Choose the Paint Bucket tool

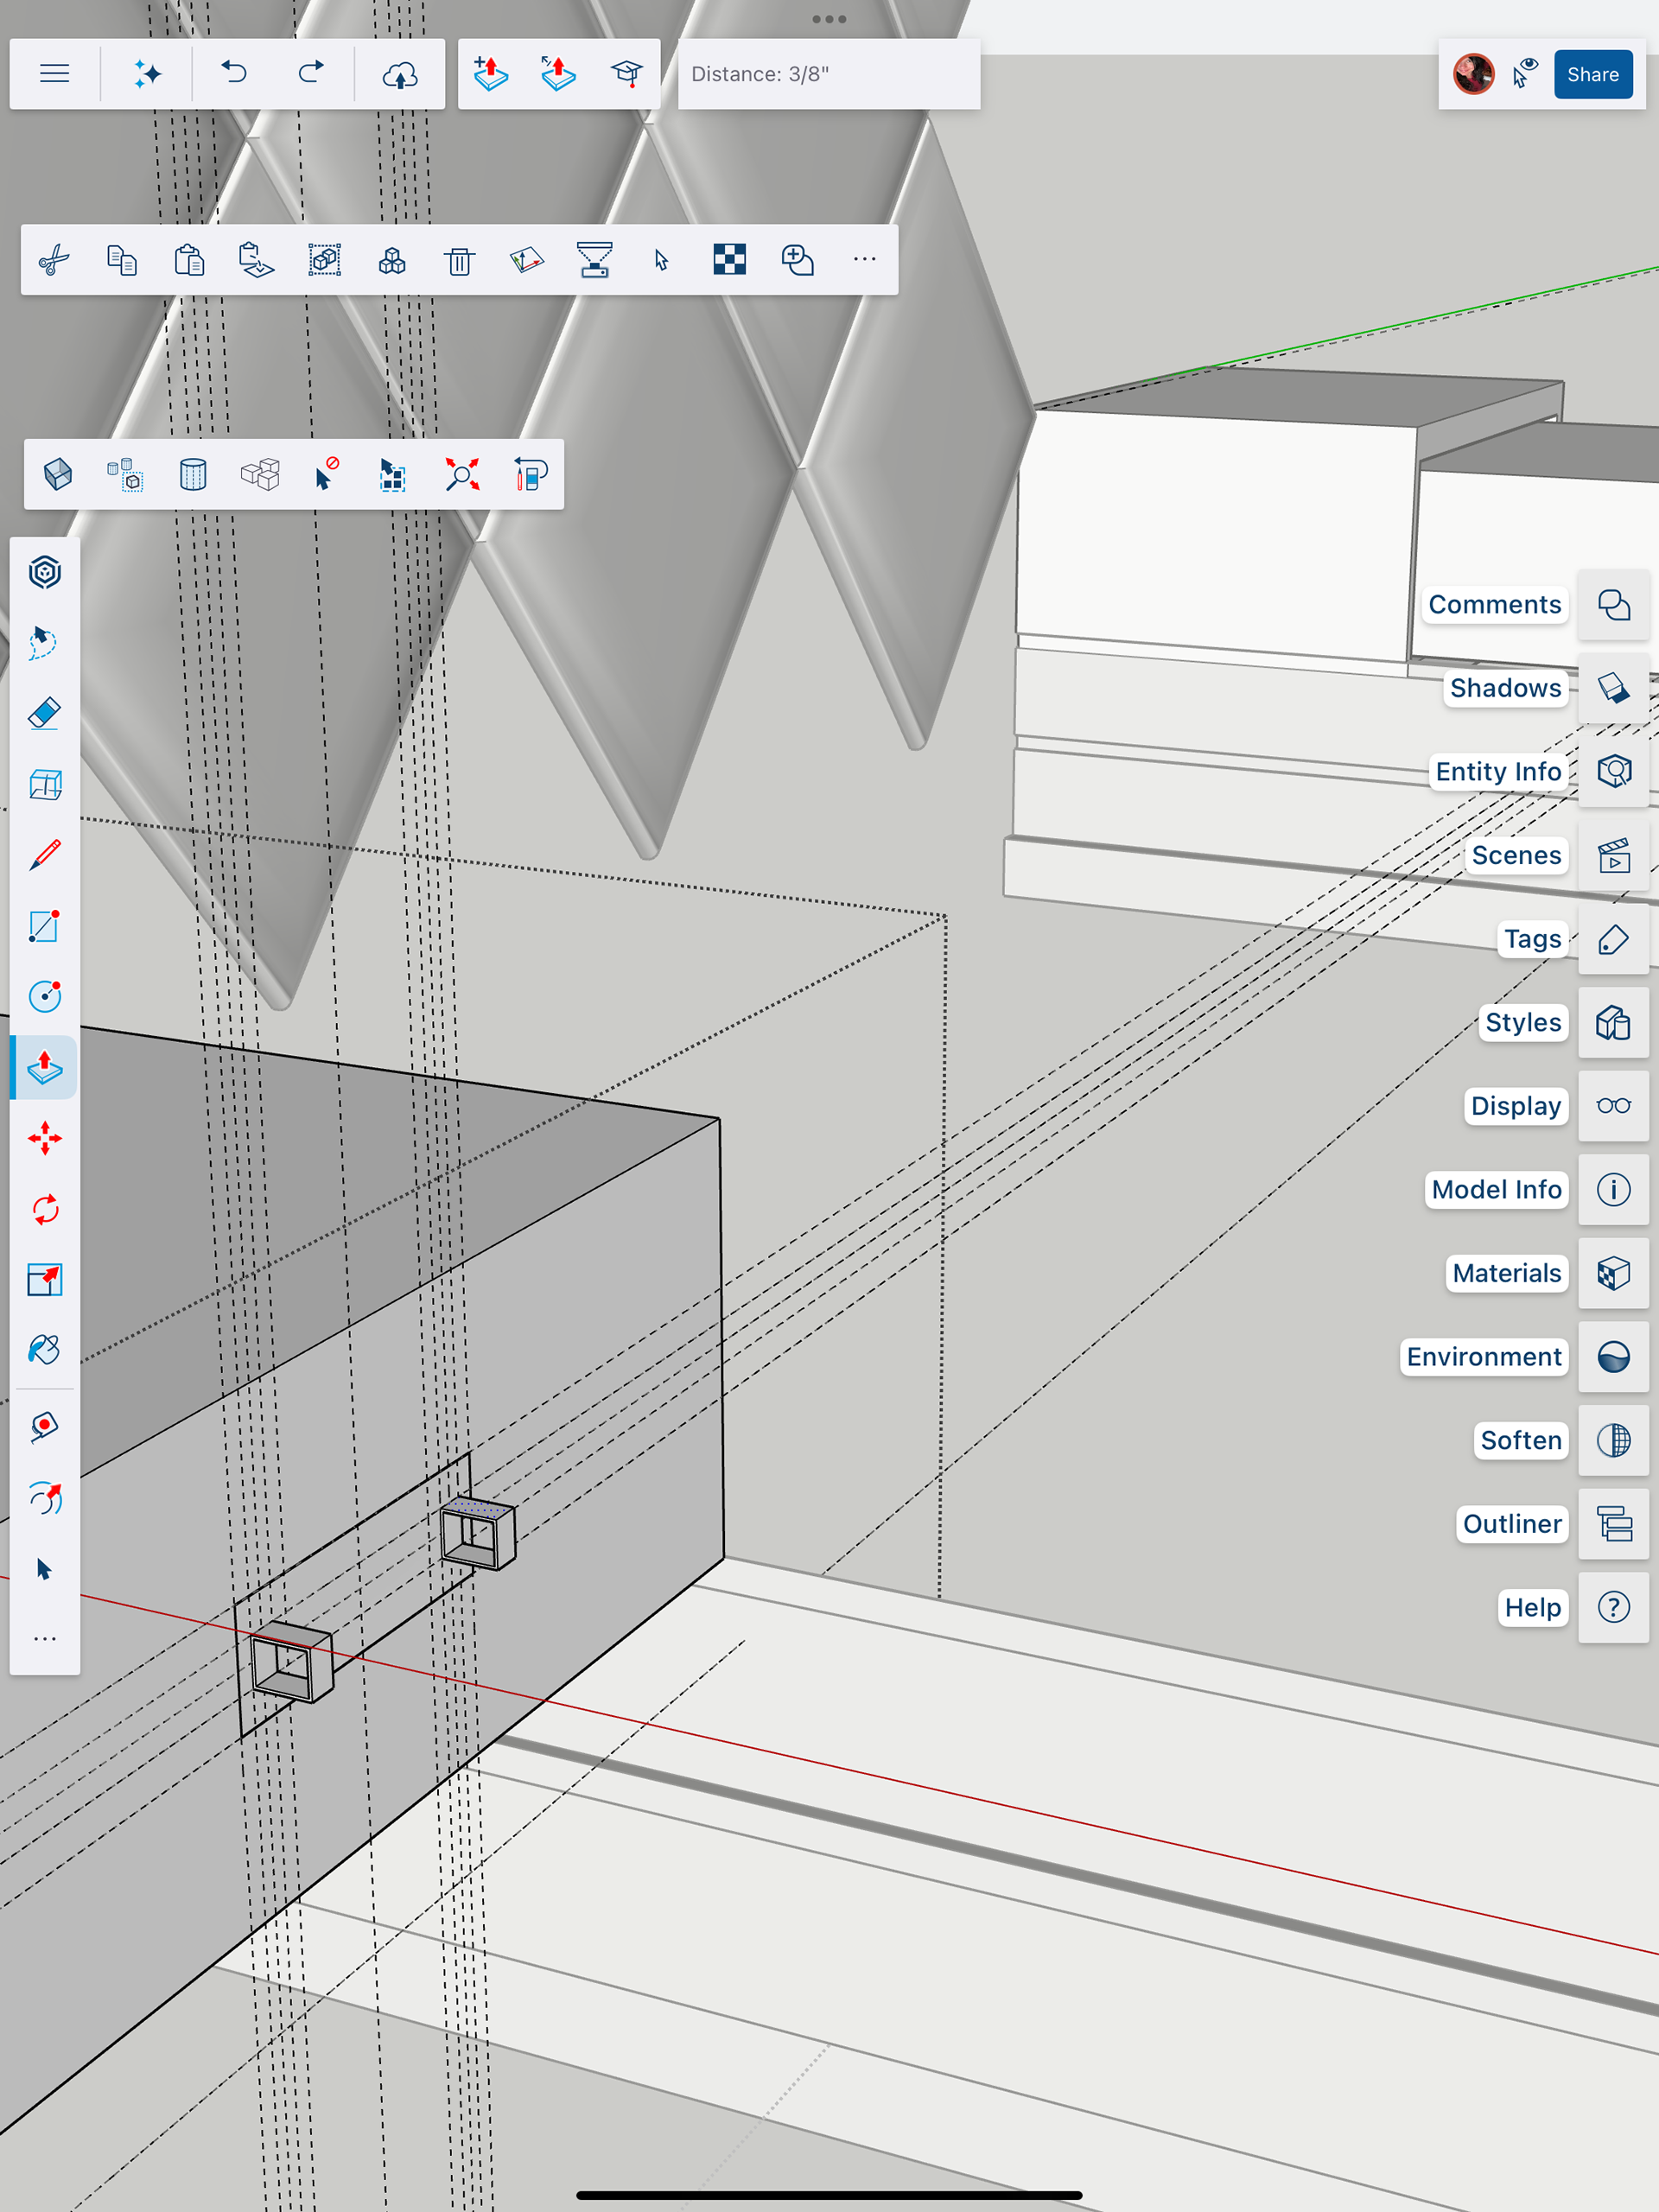click(44, 1350)
